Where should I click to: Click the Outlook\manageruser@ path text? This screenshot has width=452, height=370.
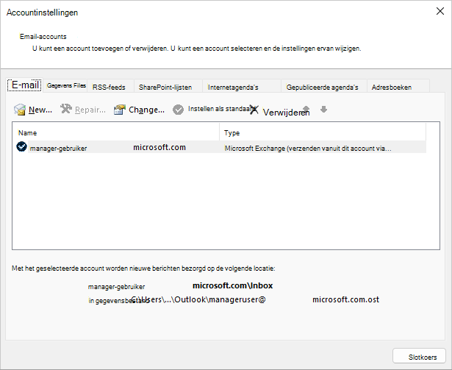coord(220,299)
